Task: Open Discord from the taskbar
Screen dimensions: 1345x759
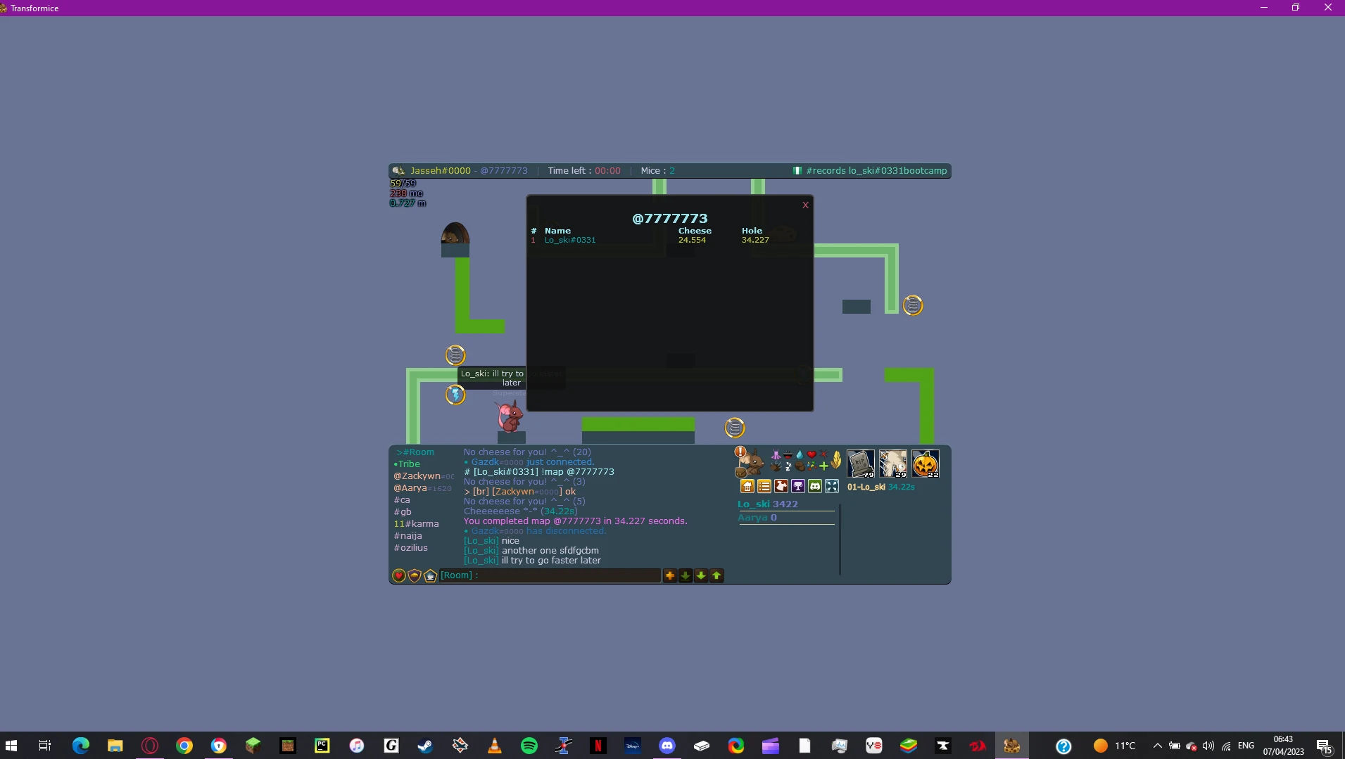Action: click(667, 746)
